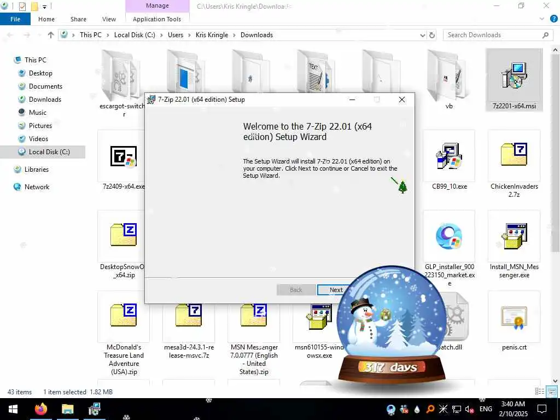Click the muted volume tray icon

pyautogui.click(x=469, y=409)
